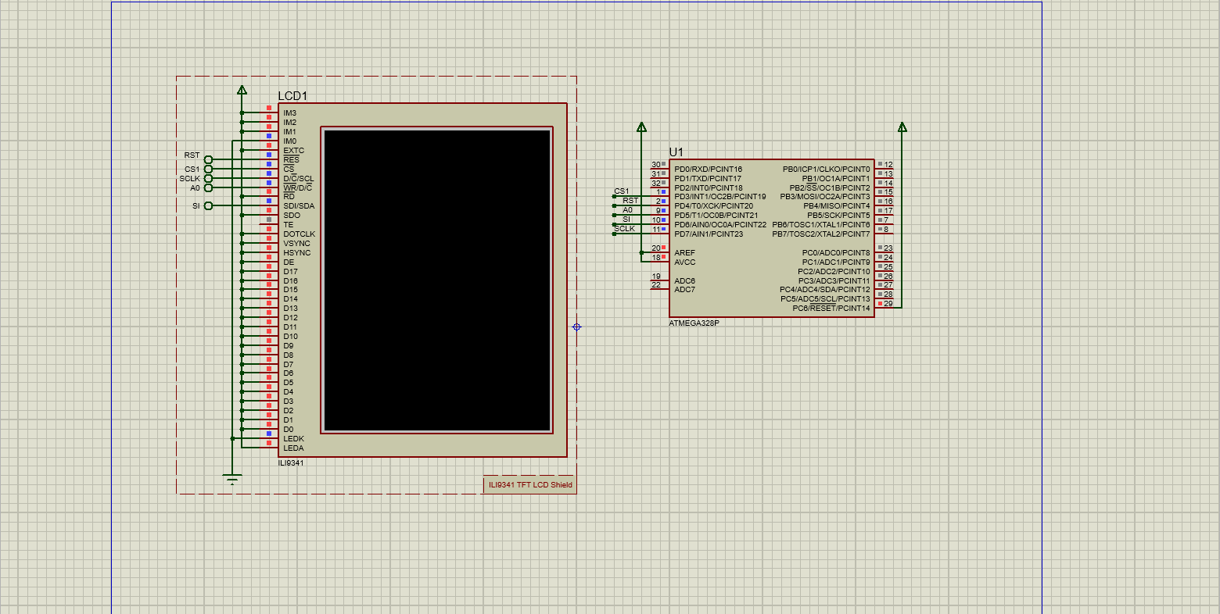Select the U1 component reference label
This screenshot has width=1220, height=614.
[676, 152]
